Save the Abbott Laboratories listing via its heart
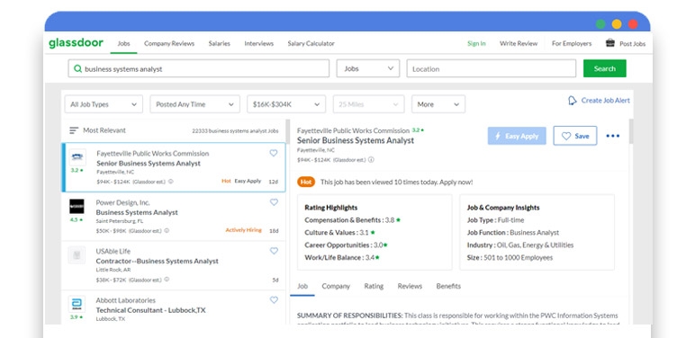Screen dimensions: 686x338 point(274,300)
